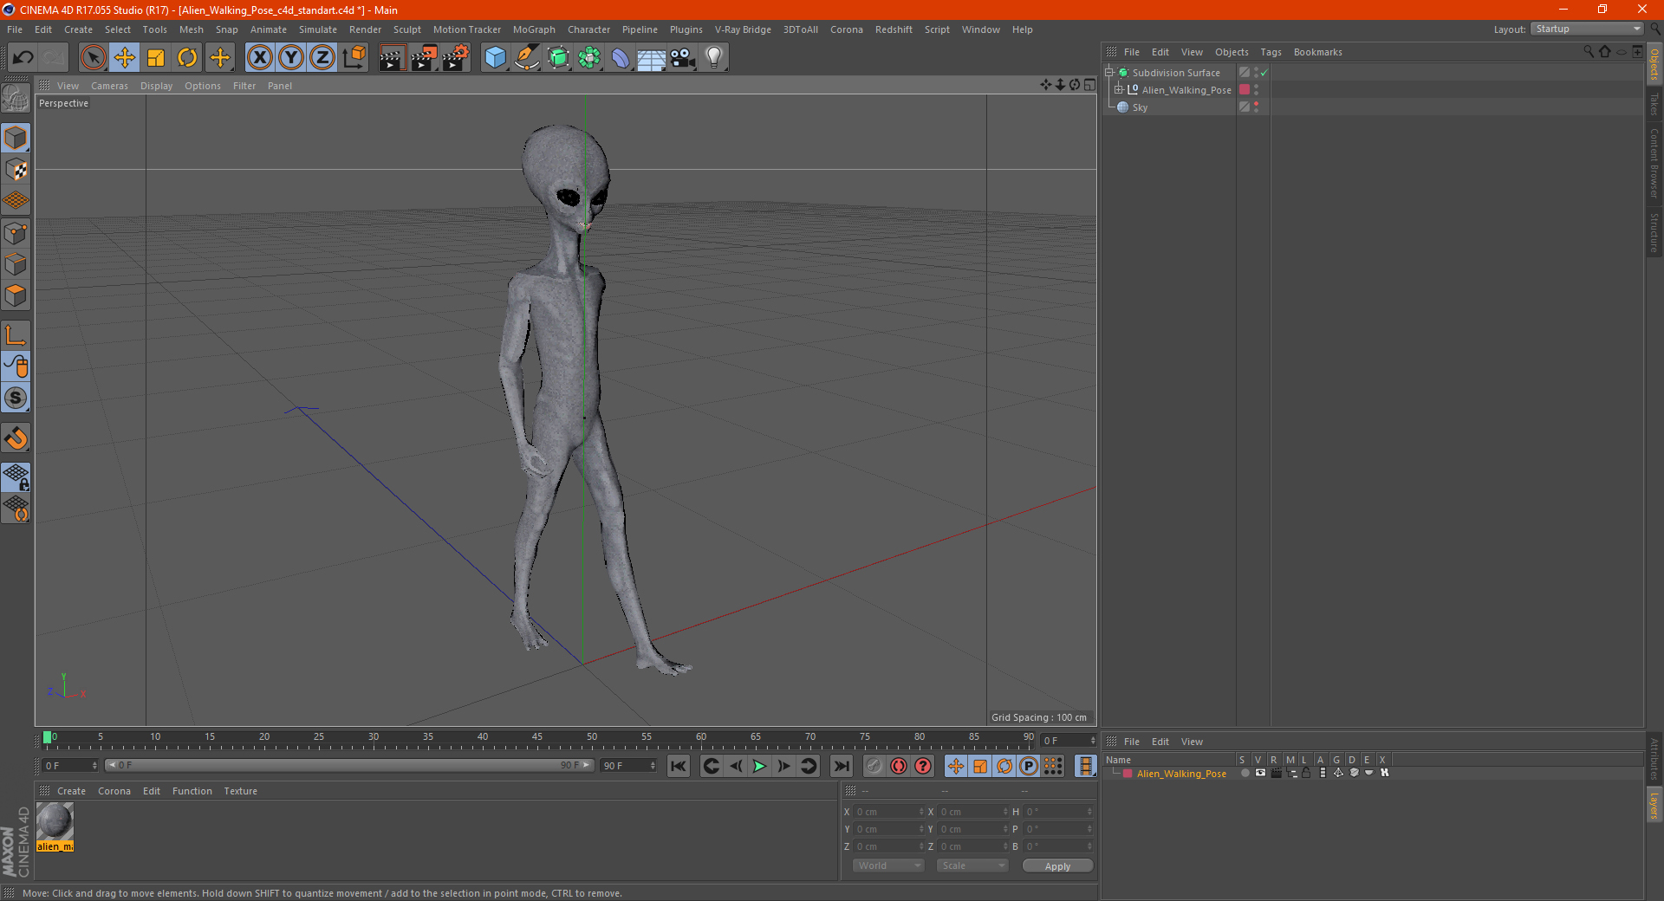Open the Layout Startup dropdown
This screenshot has height=901, width=1664.
[1588, 29]
